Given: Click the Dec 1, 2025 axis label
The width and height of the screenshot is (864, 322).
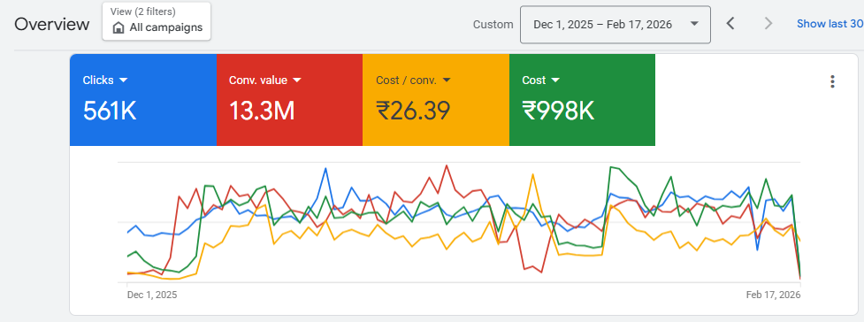Looking at the screenshot, I should [152, 295].
